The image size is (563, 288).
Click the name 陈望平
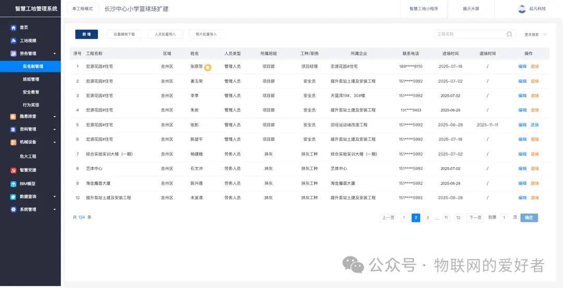click(197, 139)
